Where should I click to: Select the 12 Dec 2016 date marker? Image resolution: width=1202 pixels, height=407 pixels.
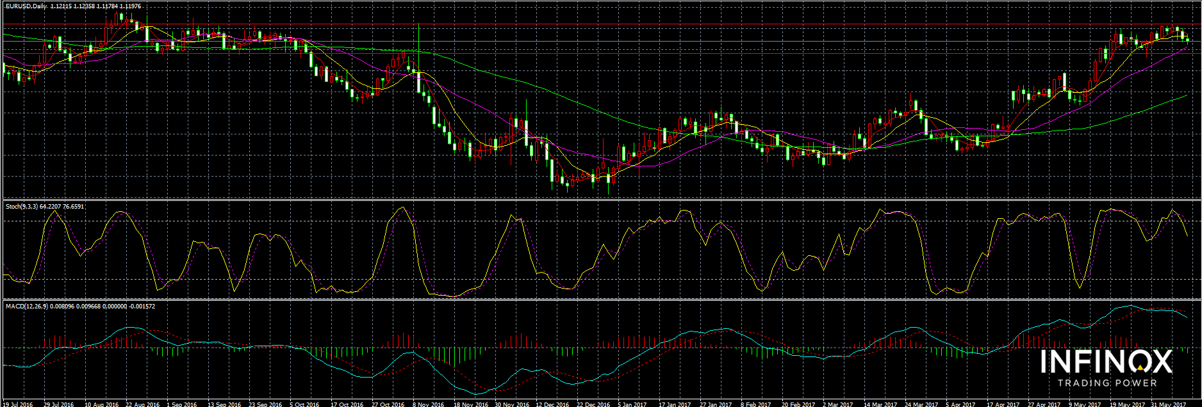pos(552,404)
